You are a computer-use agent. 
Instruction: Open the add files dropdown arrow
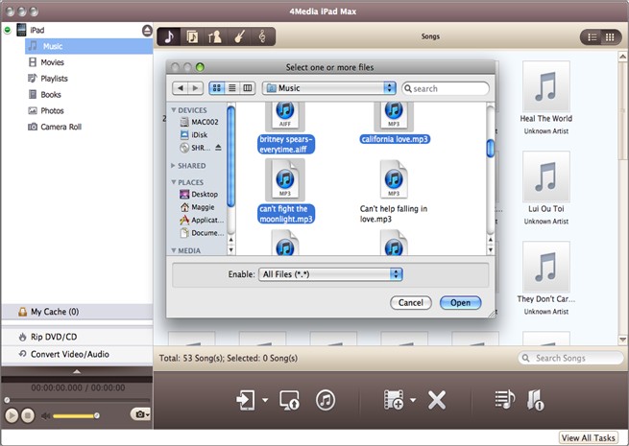[x=413, y=400]
